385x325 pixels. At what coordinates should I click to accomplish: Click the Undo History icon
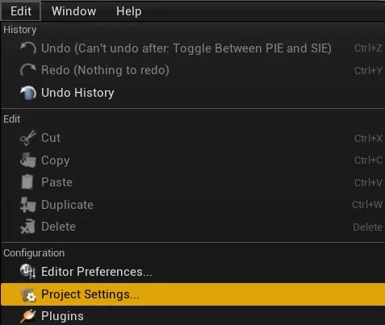28,93
